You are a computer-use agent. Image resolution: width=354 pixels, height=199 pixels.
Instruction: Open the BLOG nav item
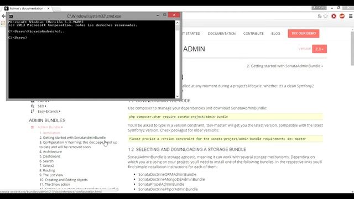click(x=275, y=33)
